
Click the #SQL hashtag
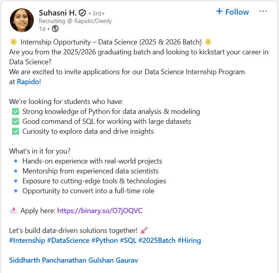(128, 240)
